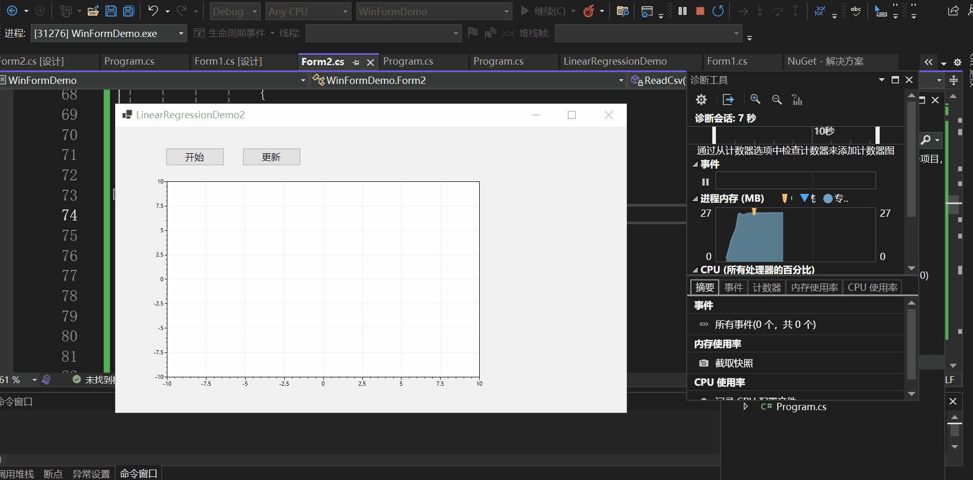This screenshot has width=973, height=480.
Task: Expand the Program.cs tree node
Action: pyautogui.click(x=746, y=407)
